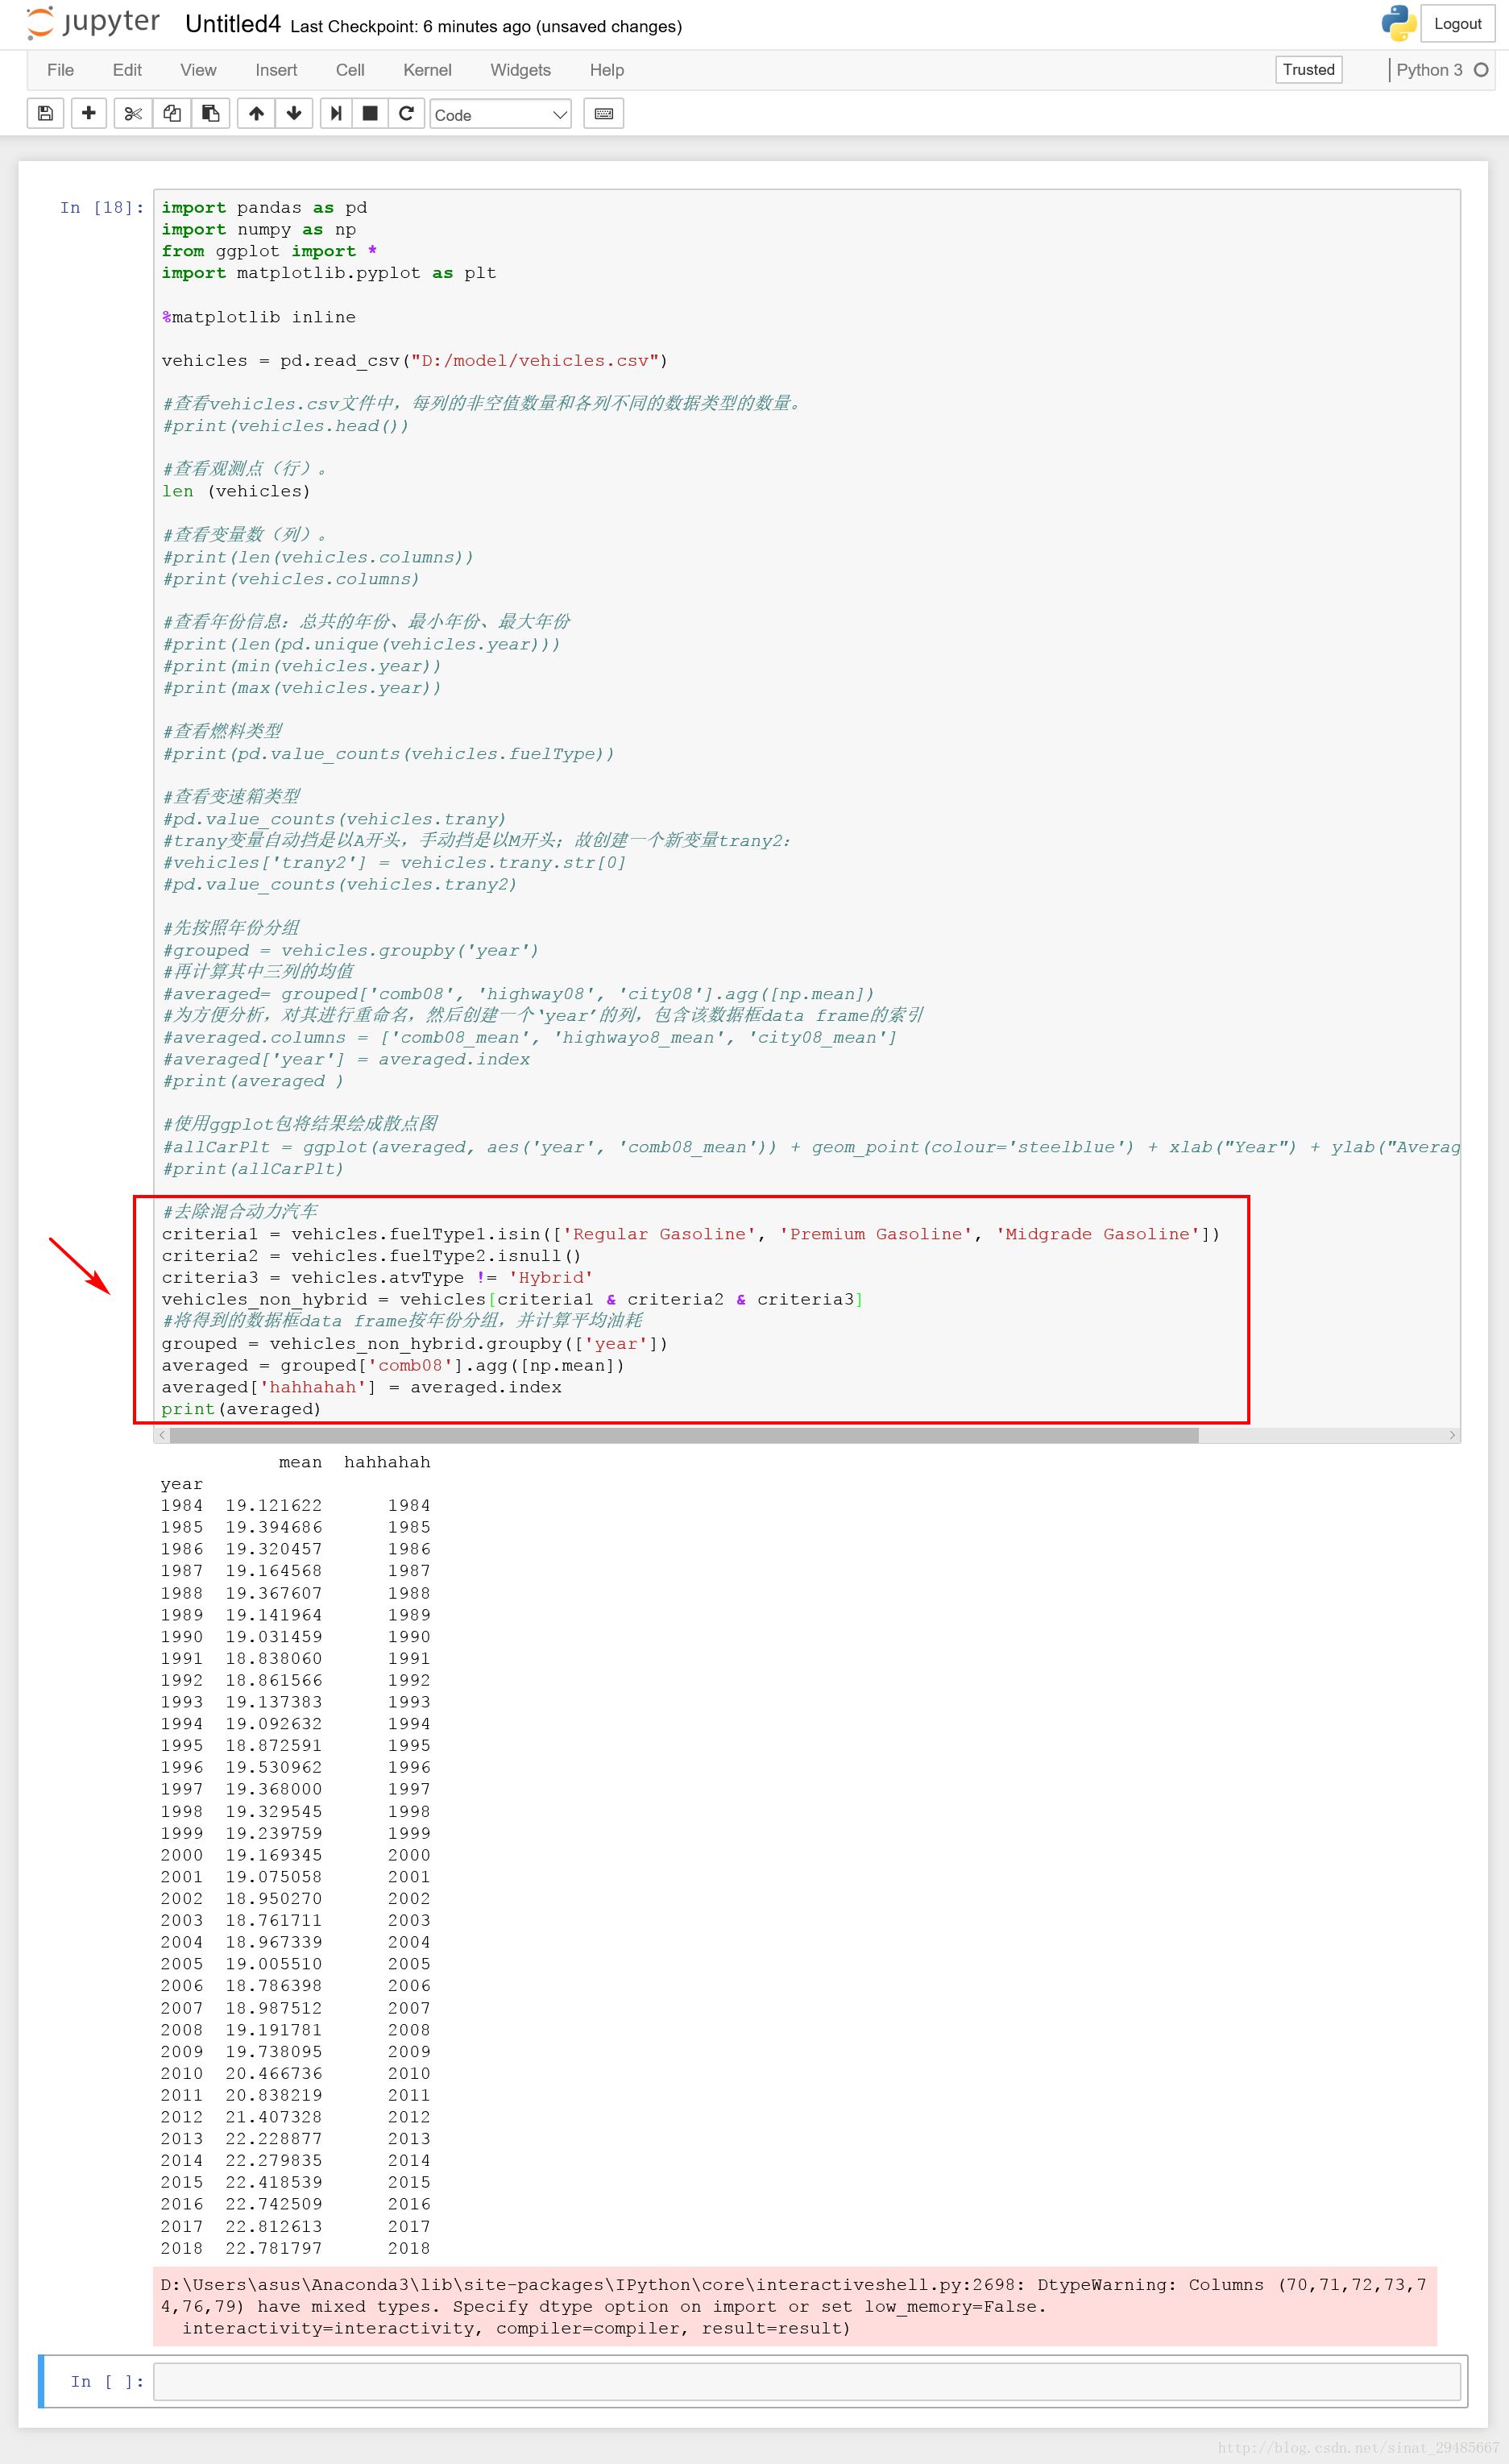This screenshot has width=1509, height=2464.
Task: Click the '%matplotlib inline' line
Action: [x=258, y=317]
